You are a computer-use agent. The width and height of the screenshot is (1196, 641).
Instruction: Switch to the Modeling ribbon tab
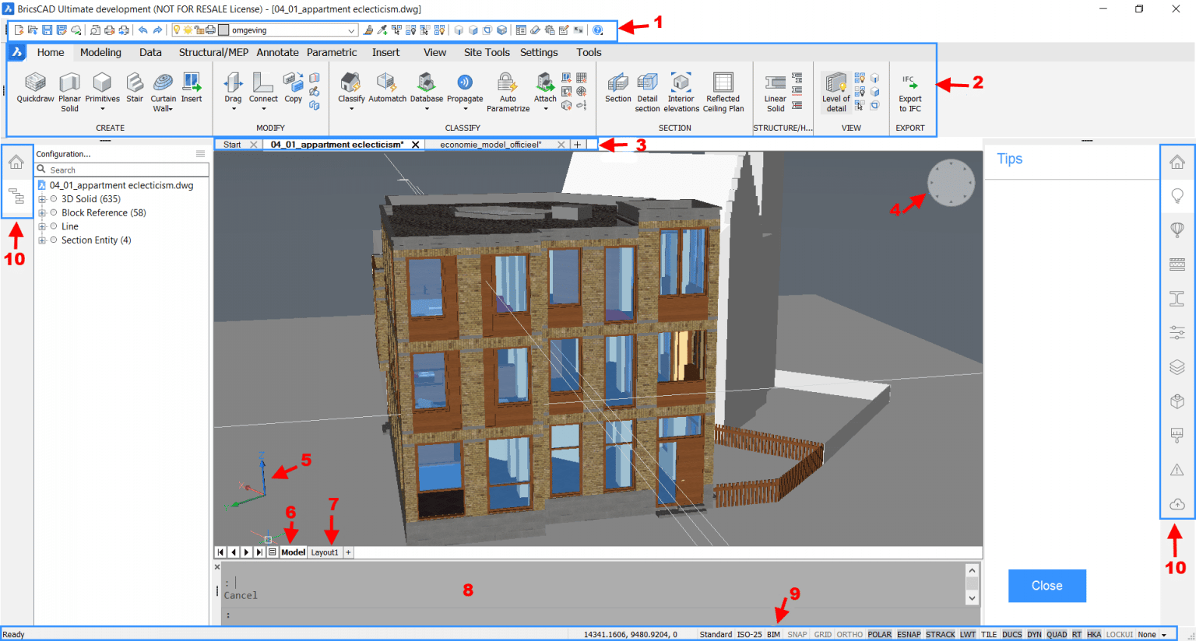pos(100,52)
